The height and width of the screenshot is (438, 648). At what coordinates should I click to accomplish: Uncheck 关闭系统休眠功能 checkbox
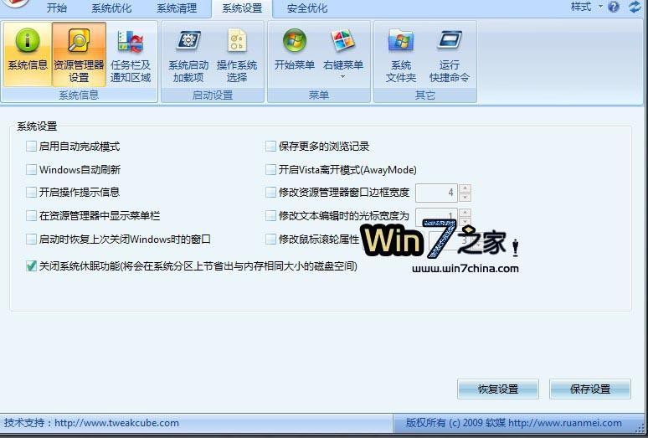coord(32,265)
